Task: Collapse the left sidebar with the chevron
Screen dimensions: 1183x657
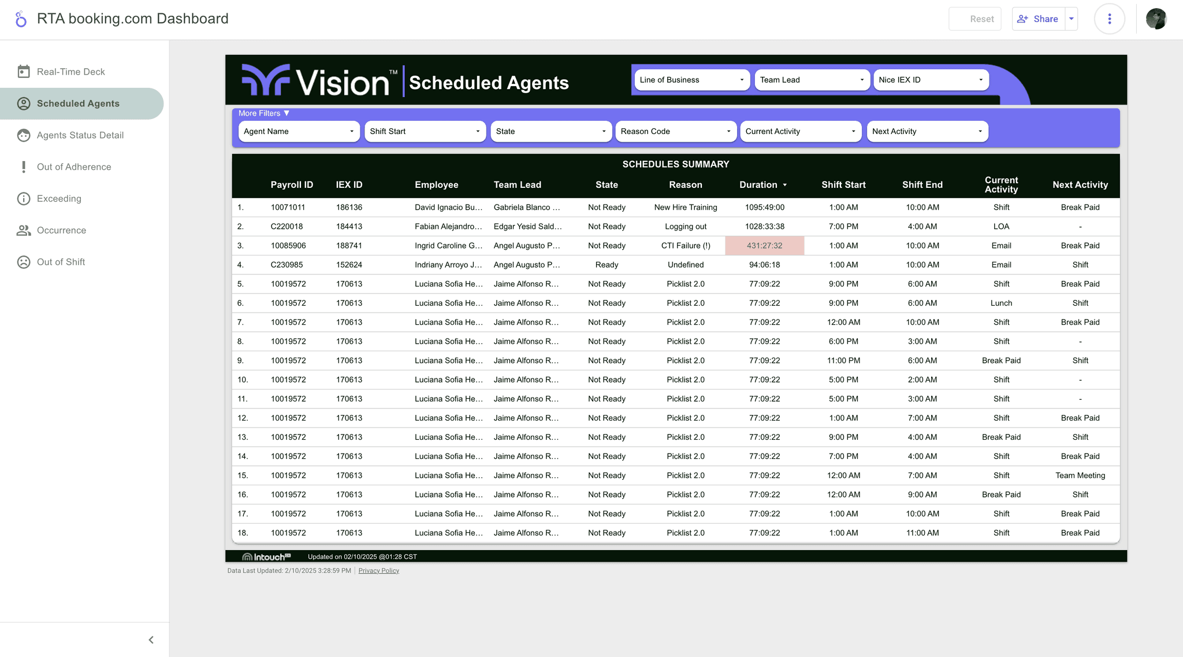Action: click(x=151, y=640)
